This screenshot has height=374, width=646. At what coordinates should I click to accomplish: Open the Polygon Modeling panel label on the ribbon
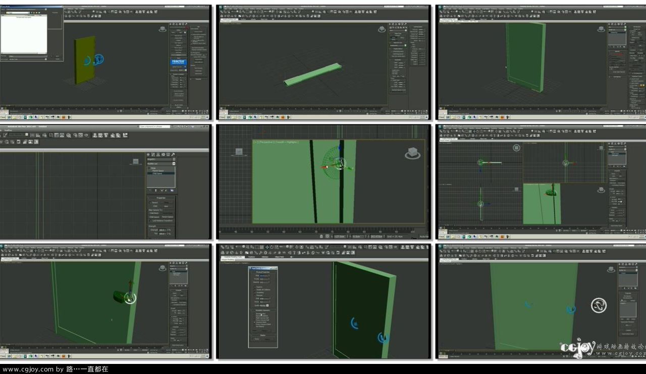(x=227, y=260)
